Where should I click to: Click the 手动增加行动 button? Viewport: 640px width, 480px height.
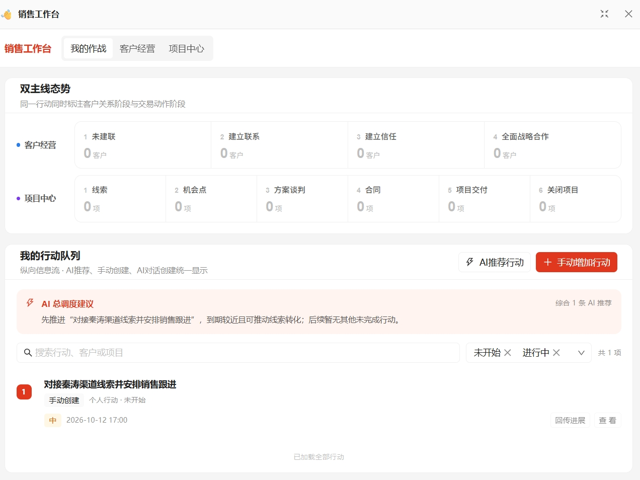click(x=577, y=262)
